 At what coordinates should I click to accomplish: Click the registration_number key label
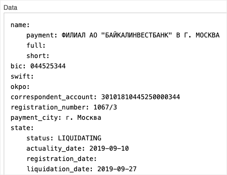50,107
